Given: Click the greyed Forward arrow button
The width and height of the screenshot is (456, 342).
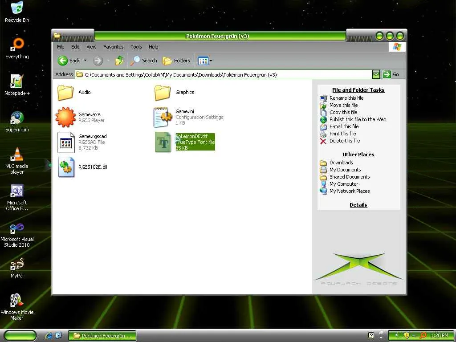Looking at the screenshot, I should 98,61.
